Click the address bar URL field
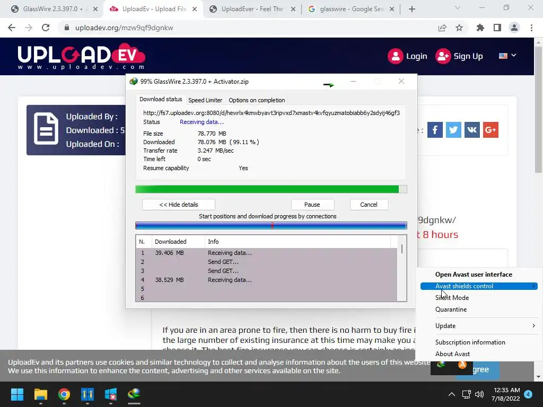Image resolution: width=543 pixels, height=407 pixels. tap(247, 28)
